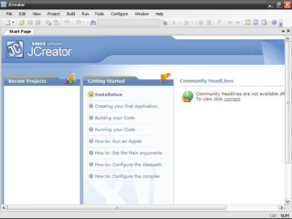Image resolution: width=292 pixels, height=219 pixels.
Task: Expand the find combo box dropdown arrow
Action: 158,23
